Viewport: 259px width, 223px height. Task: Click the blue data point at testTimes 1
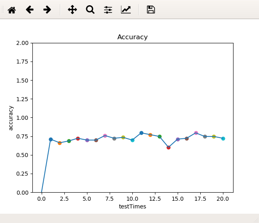[x=51, y=139]
